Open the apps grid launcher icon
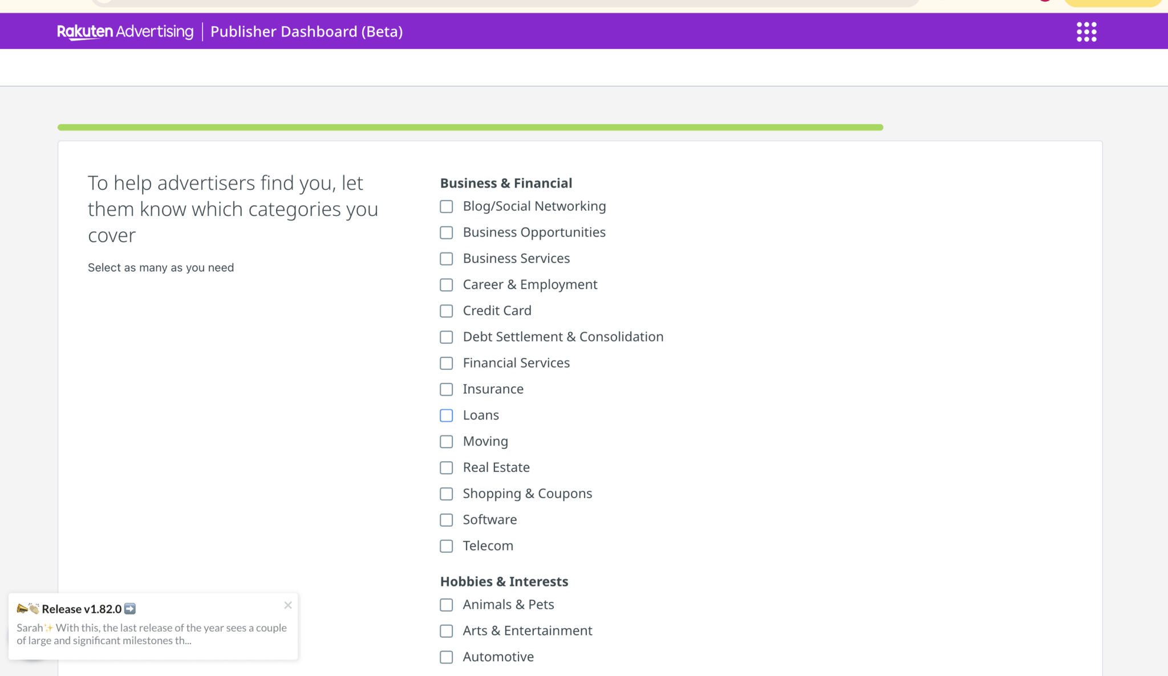This screenshot has width=1168, height=676. pos(1086,32)
